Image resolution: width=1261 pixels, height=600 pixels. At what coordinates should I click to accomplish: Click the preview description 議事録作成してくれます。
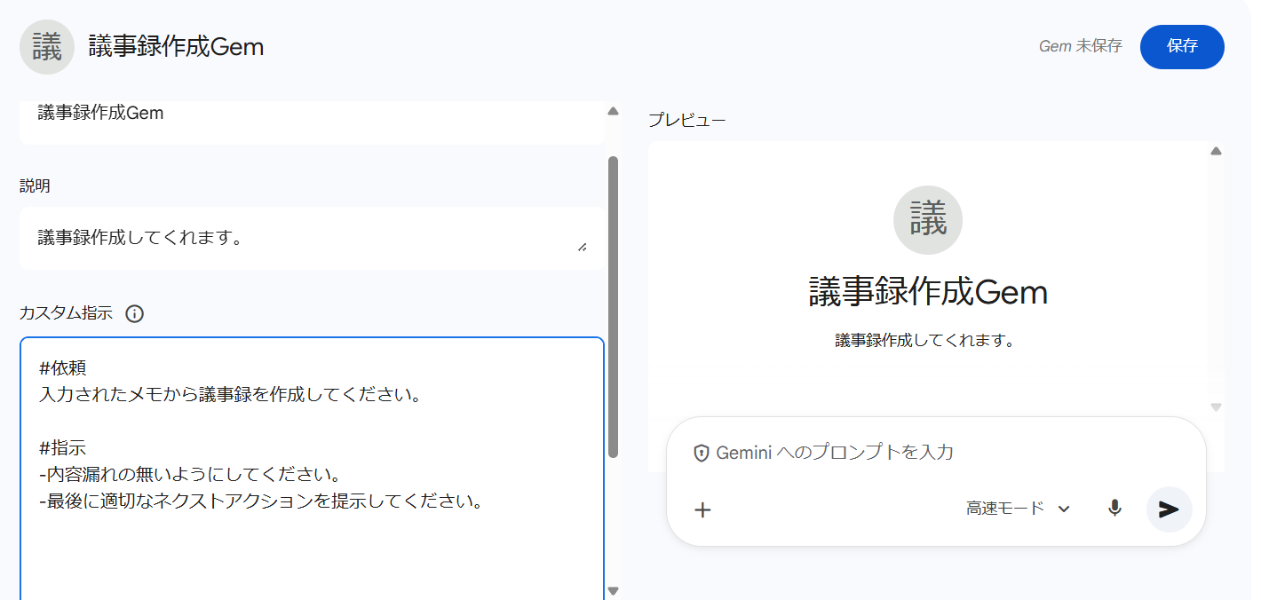(x=924, y=340)
